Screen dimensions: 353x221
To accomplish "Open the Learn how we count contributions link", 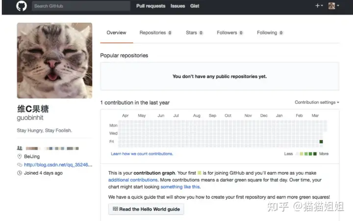I will (x=142, y=154).
